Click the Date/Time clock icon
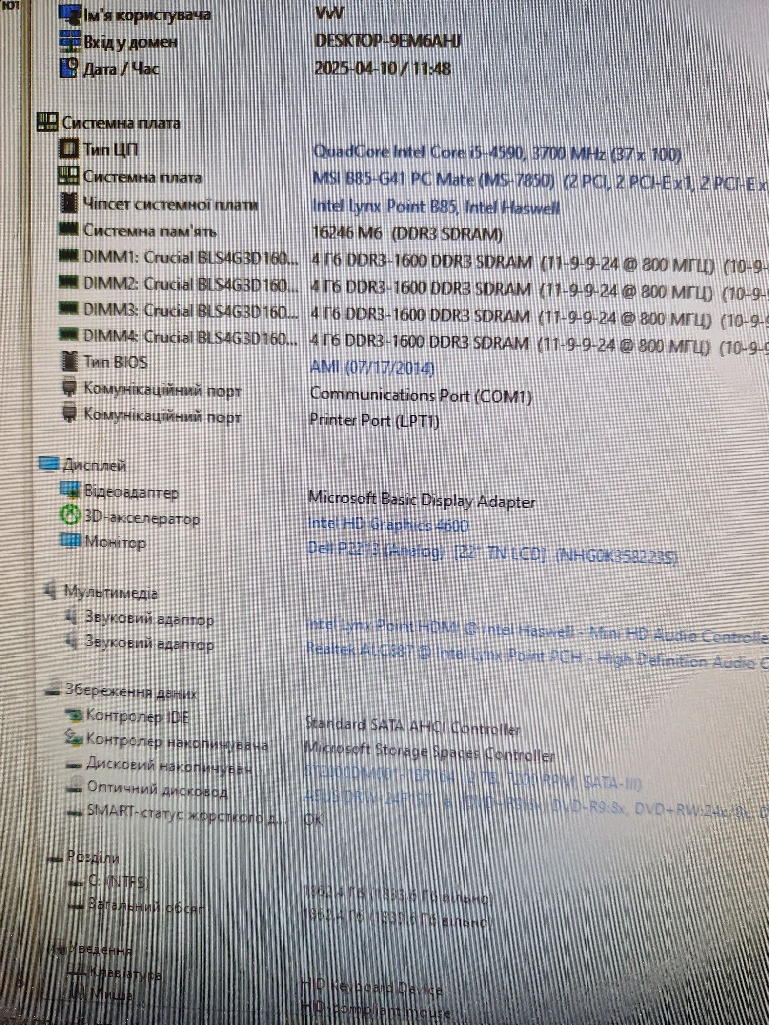Viewport: 769px width, 1025px height. [x=70, y=68]
